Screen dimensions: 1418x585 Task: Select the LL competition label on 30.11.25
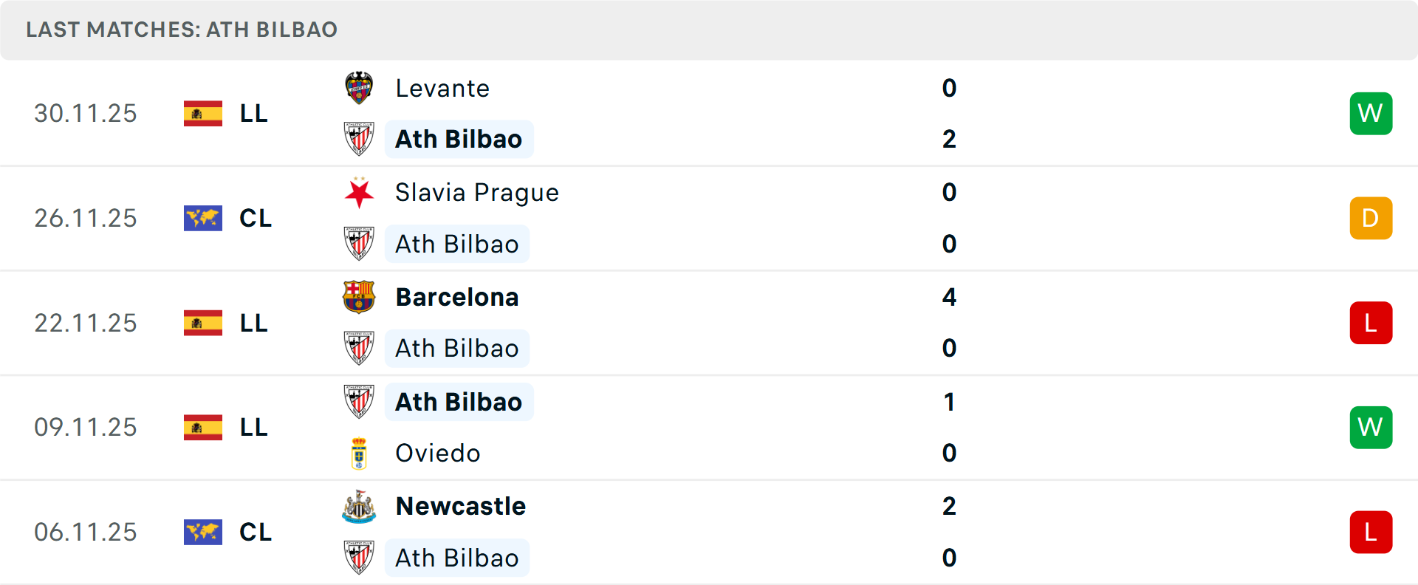click(x=254, y=113)
